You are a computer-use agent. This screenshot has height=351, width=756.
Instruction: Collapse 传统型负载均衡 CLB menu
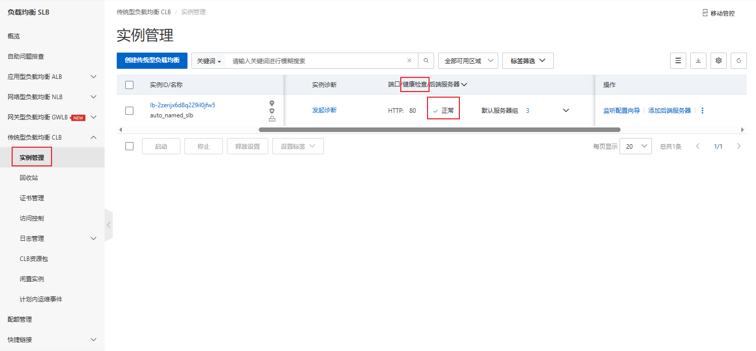coord(93,138)
